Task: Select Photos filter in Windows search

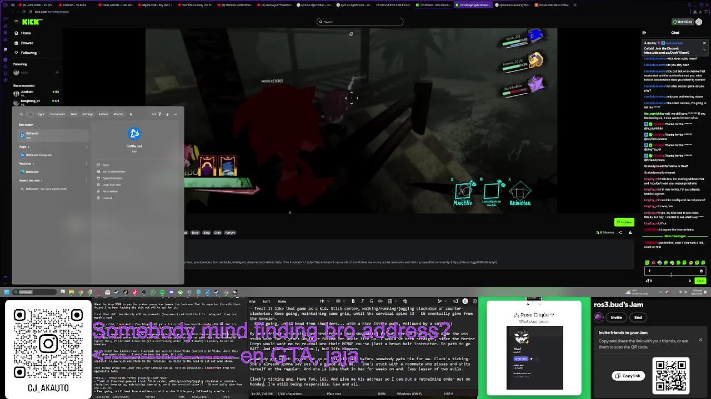Action: (x=118, y=114)
